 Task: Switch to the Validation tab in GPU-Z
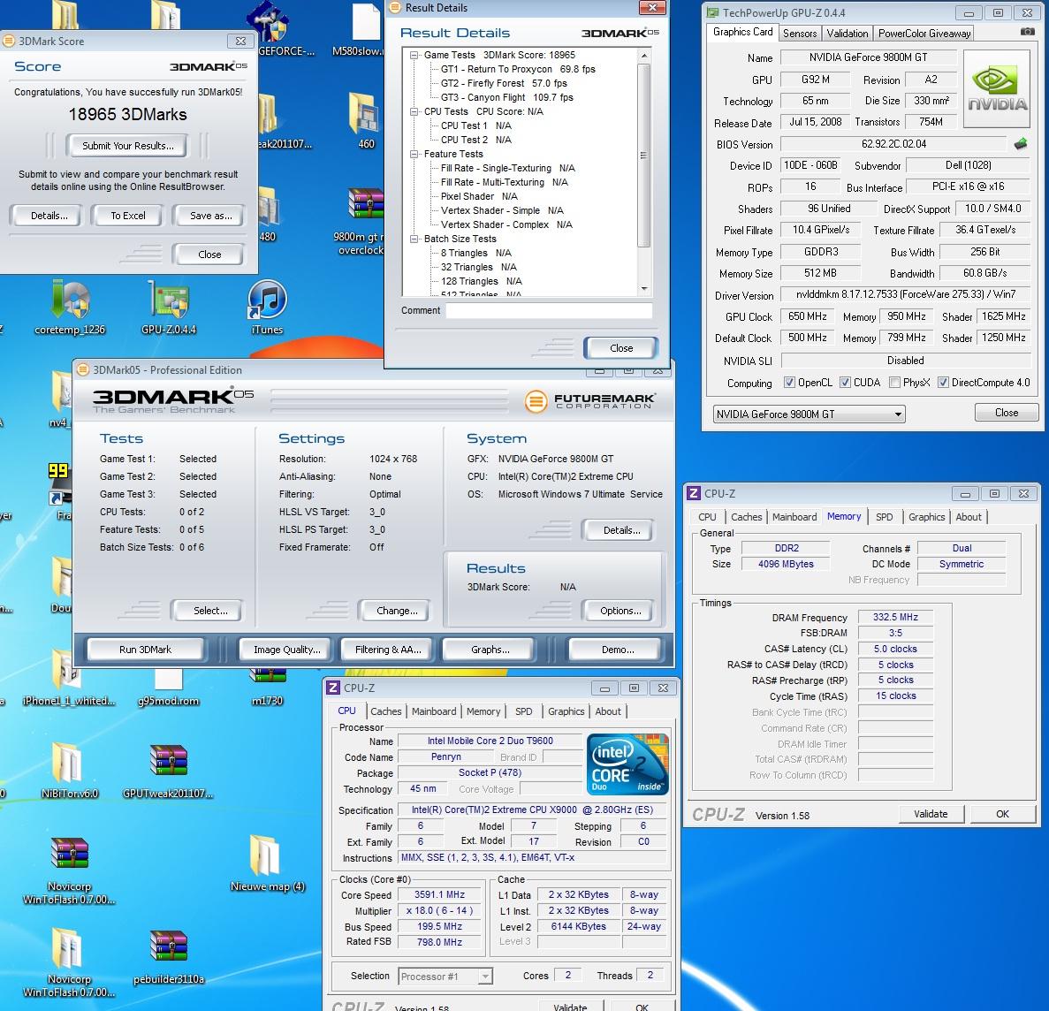[x=847, y=34]
